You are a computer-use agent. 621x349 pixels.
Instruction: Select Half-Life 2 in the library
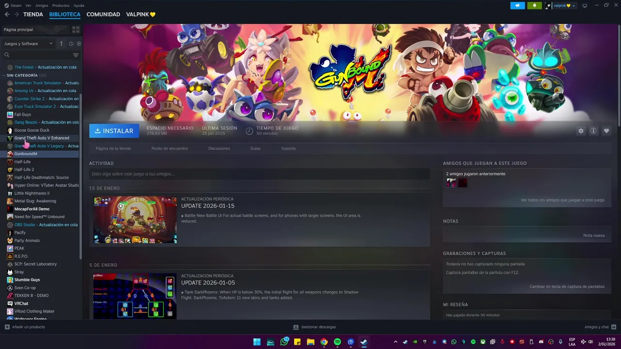tap(24, 170)
